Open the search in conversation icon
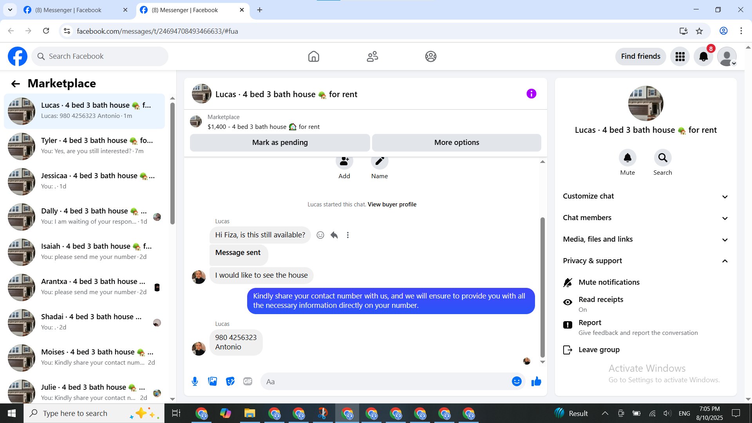Screen dimensions: 752x423 pos(662,158)
